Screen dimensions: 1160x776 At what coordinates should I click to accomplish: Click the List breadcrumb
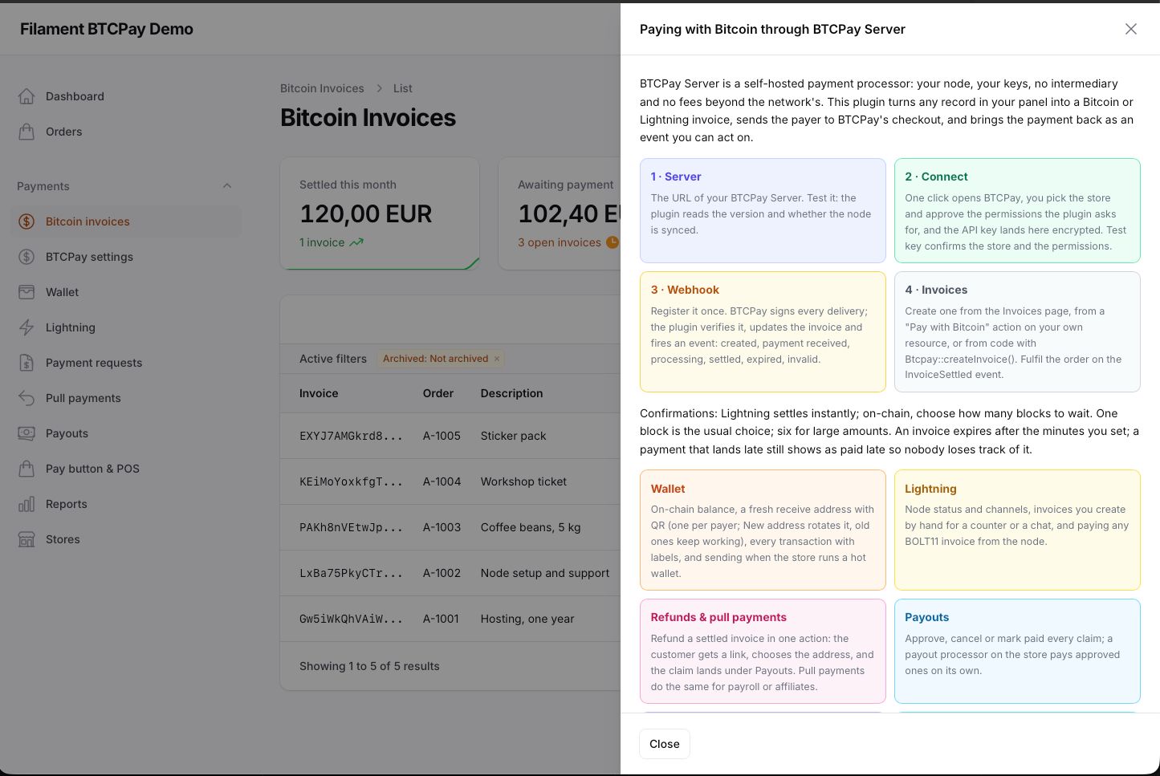[403, 88]
